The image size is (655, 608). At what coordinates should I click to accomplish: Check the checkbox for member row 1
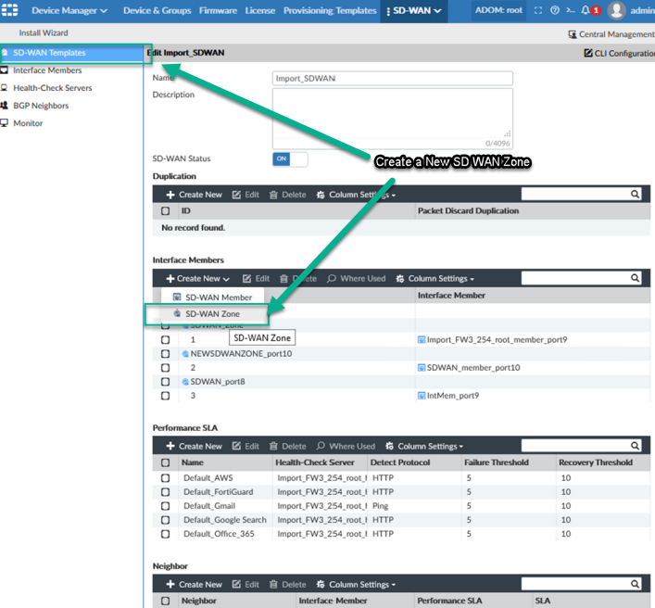coord(166,340)
